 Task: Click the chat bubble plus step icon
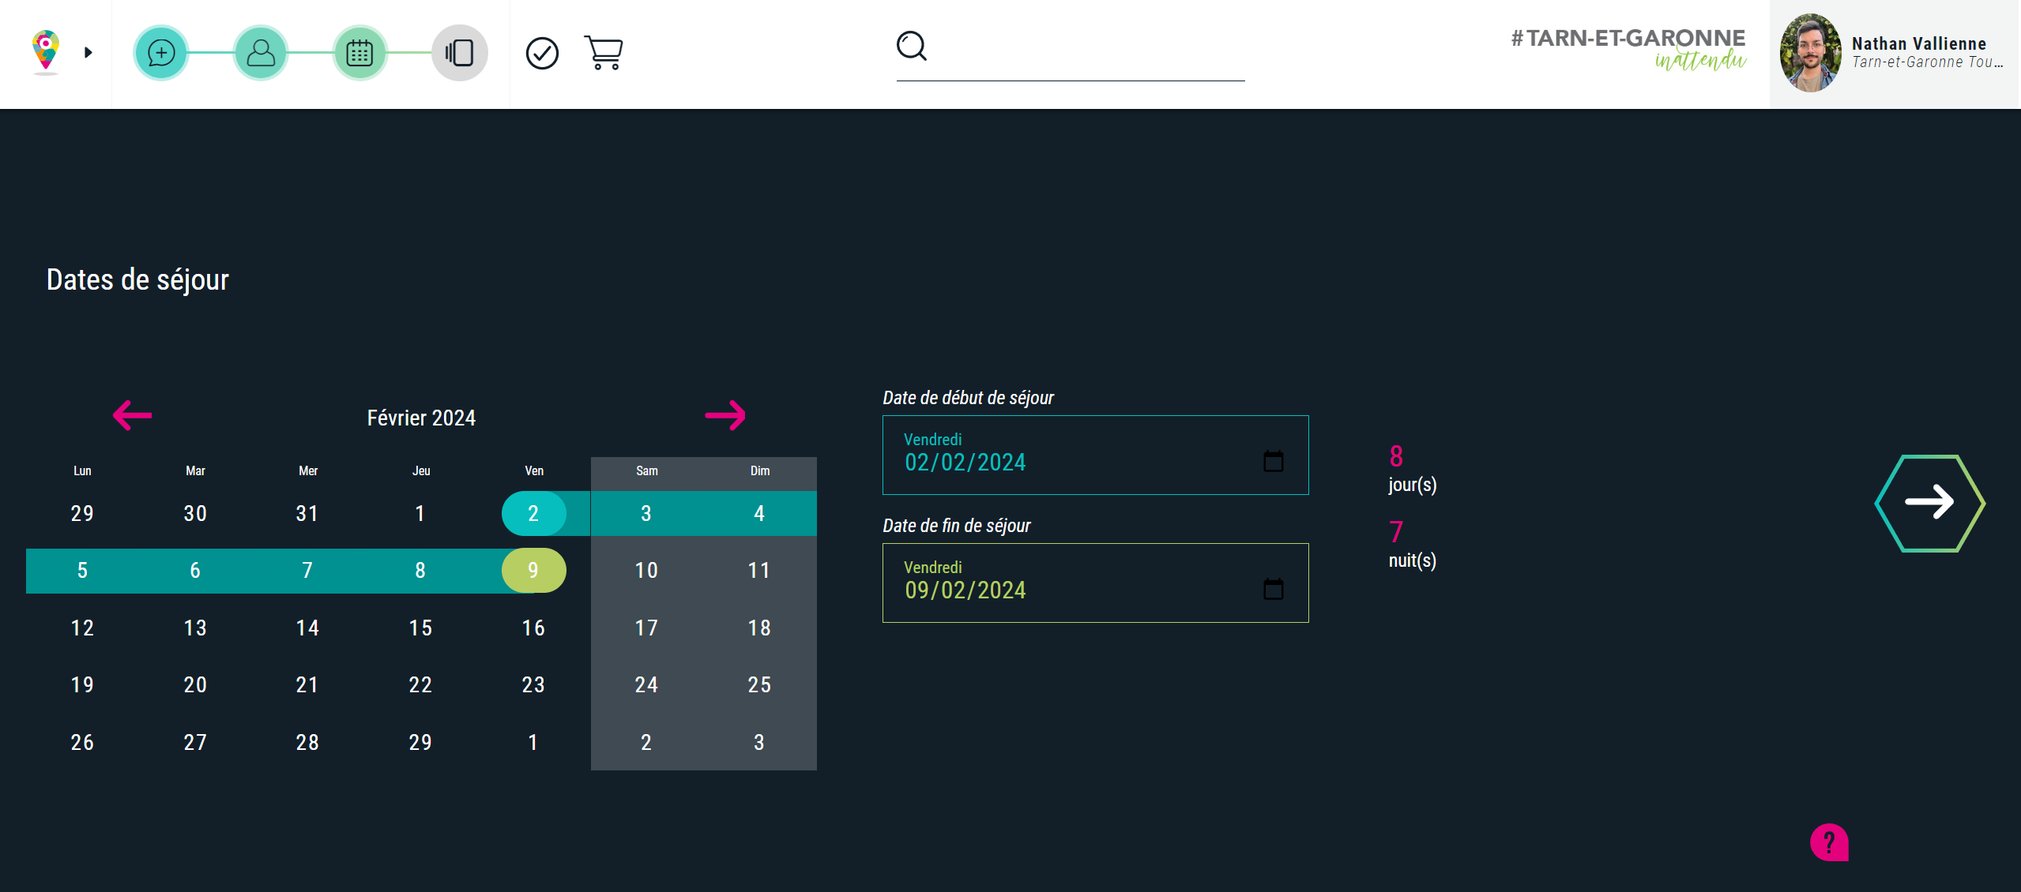161,53
